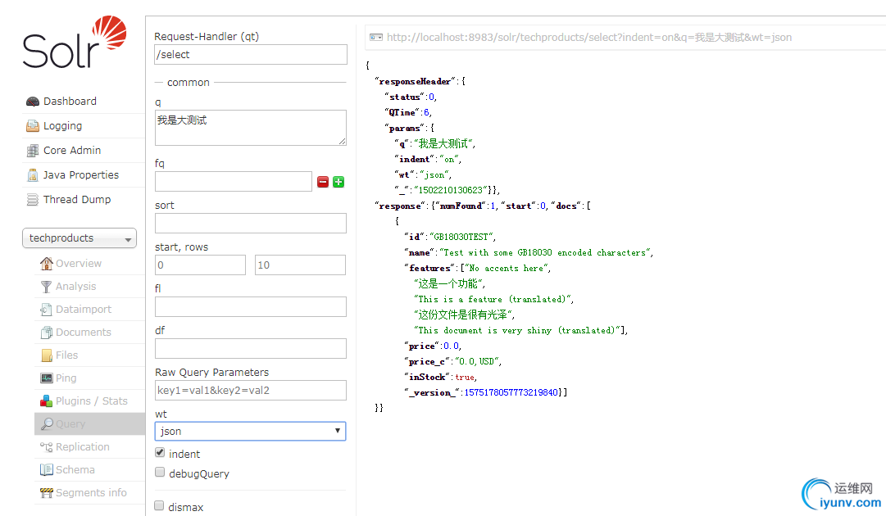The image size is (886, 516).
Task: Click the Schema book icon
Action: coord(47,469)
